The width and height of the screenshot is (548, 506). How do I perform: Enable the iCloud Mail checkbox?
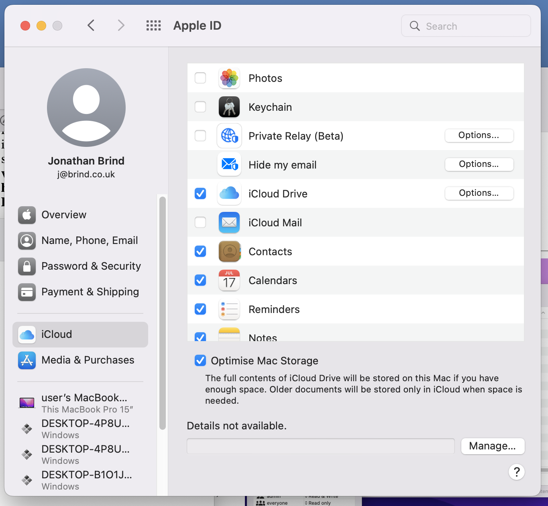200,222
